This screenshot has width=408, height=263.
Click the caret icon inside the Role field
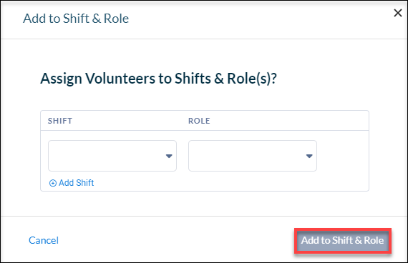(x=309, y=156)
